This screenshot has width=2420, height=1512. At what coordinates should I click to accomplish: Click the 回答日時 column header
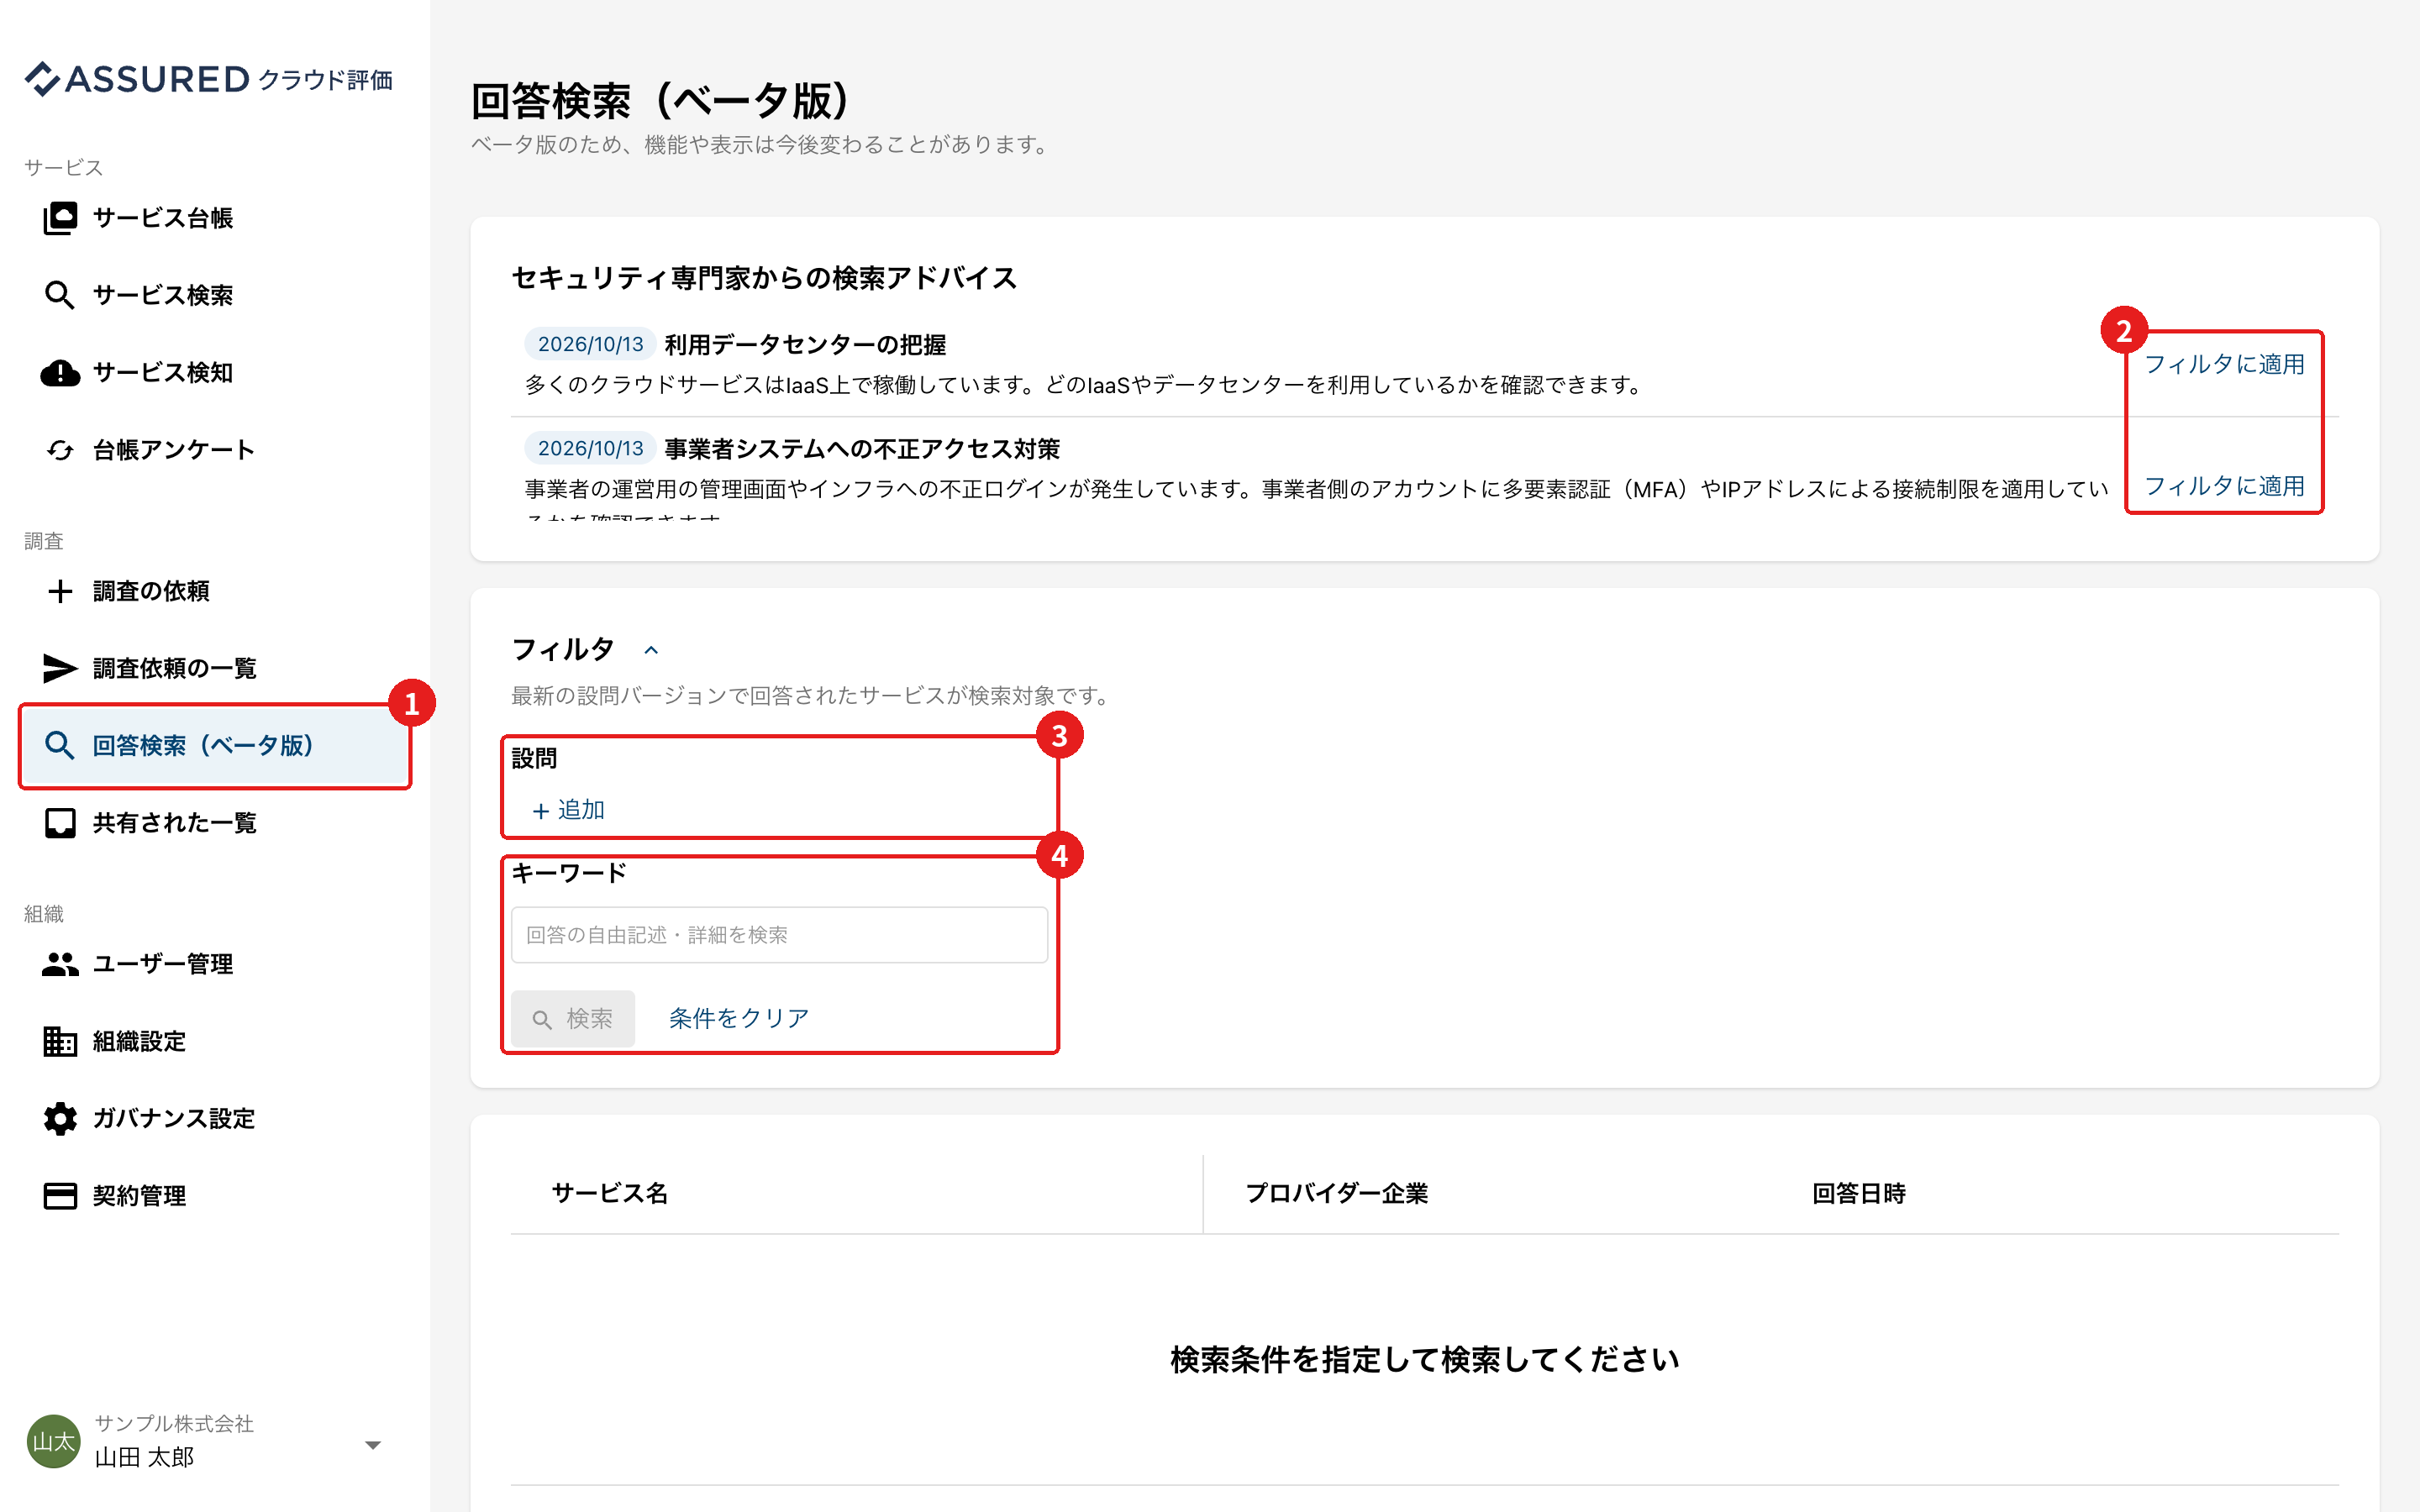tap(1859, 1193)
